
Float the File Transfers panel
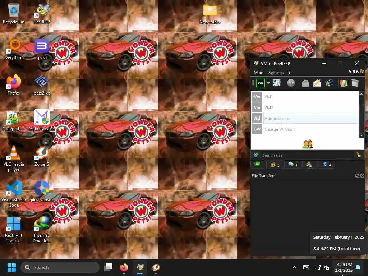click(x=357, y=175)
